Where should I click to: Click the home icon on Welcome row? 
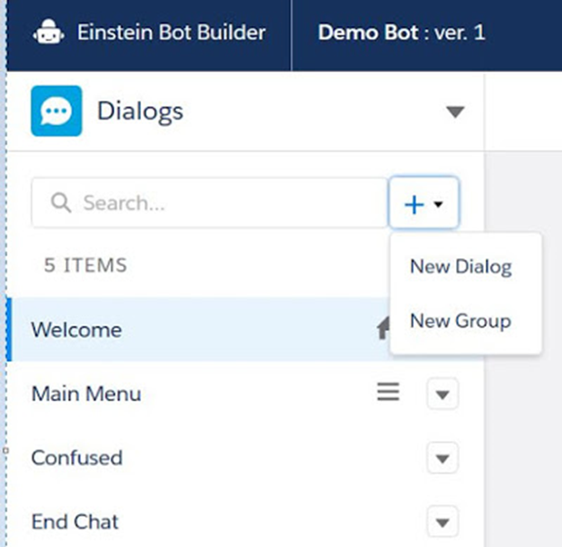(383, 327)
